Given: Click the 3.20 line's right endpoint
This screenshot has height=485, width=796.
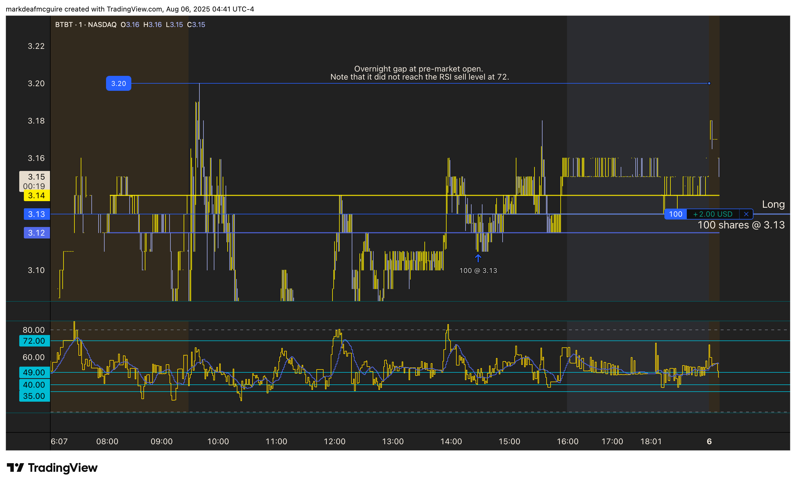Looking at the screenshot, I should point(709,84).
